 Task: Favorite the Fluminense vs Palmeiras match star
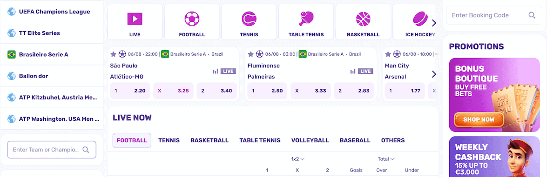coord(250,54)
